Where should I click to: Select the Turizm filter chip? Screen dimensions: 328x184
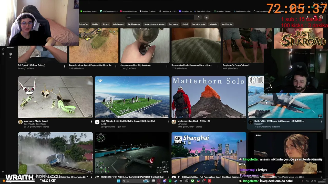point(106,24)
